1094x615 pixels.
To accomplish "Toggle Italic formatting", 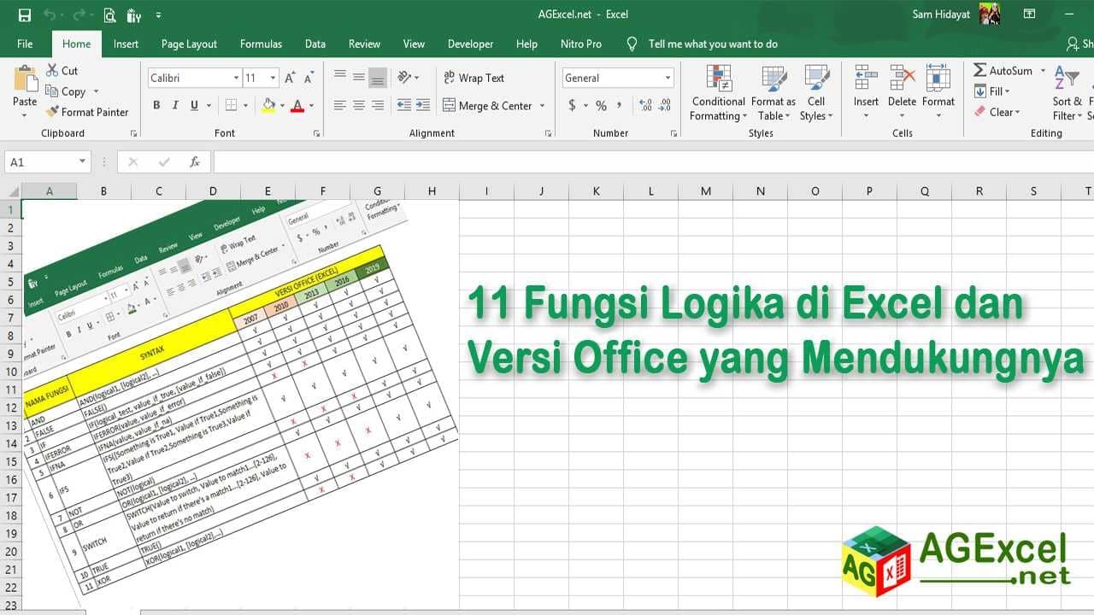I will click(175, 105).
